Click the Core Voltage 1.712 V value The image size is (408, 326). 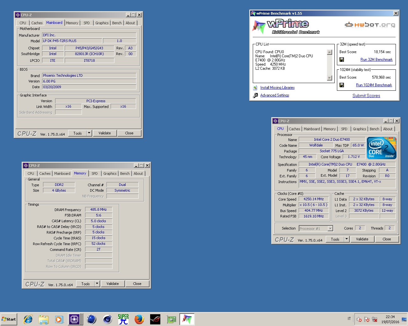(354, 157)
